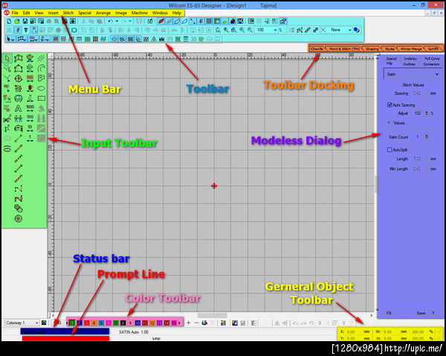Switch to the Chenille docking tab
The image size is (446, 356).
317,49
